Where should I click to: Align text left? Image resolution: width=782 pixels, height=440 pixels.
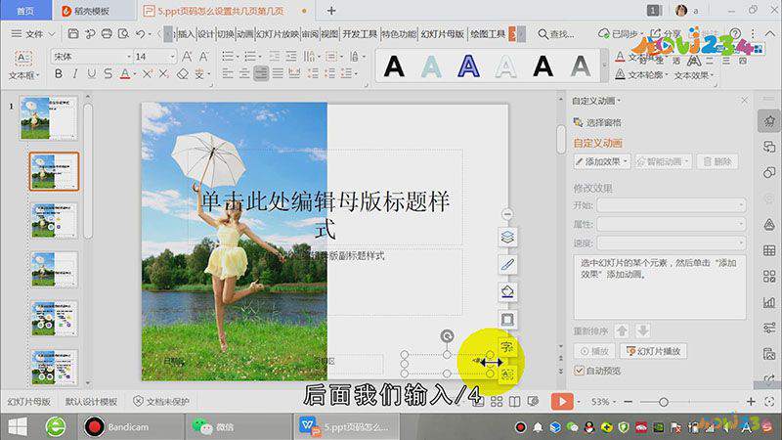pyautogui.click(x=228, y=74)
